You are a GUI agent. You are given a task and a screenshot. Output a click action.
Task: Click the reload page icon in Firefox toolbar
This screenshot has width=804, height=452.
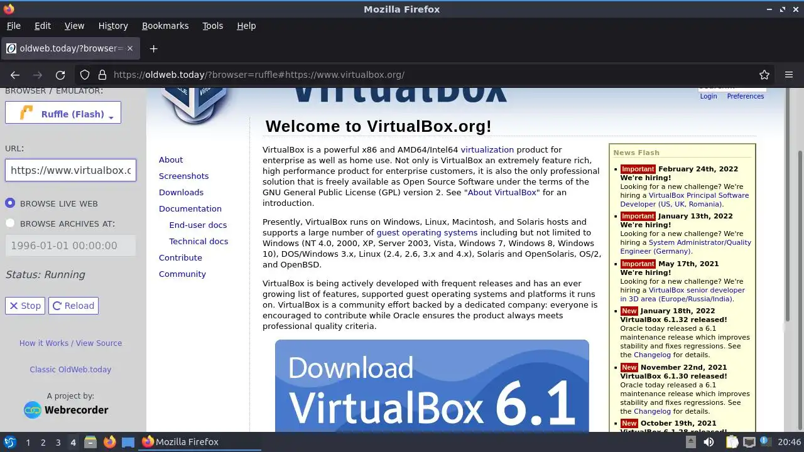60,75
